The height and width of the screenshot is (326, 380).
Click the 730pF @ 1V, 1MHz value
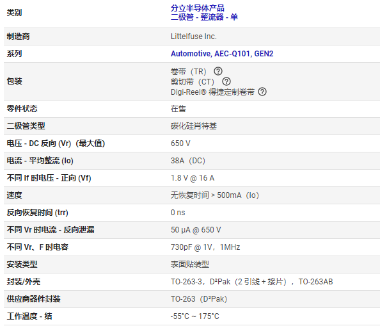205,247
